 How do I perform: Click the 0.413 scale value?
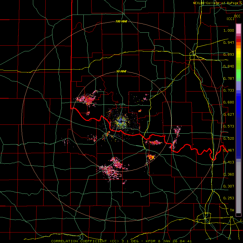pos(229,162)
